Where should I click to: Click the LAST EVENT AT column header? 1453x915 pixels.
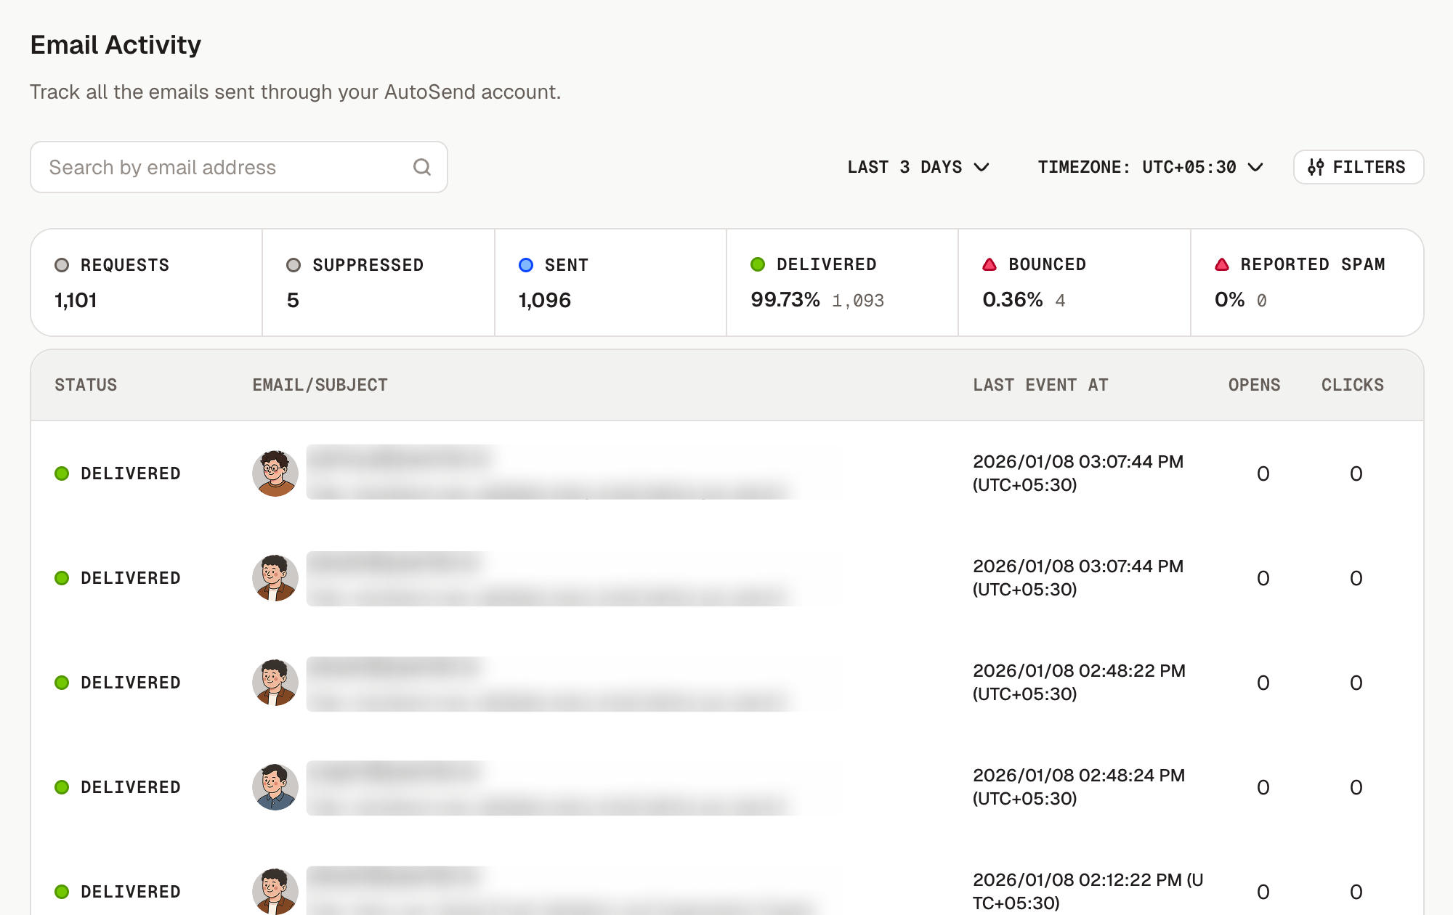pos(1040,385)
